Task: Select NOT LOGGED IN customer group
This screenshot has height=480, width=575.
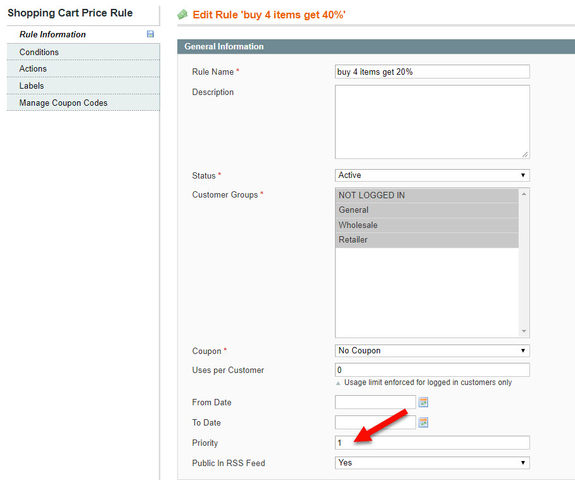Action: (427, 196)
